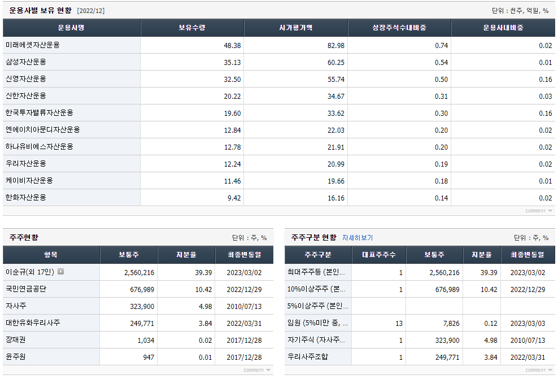Click the [2022/12] date label
The height and width of the screenshot is (379, 558).
coord(91,11)
